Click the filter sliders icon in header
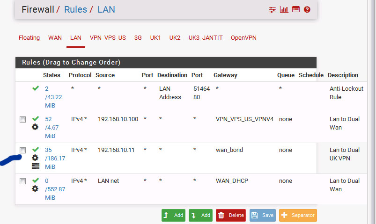The height and width of the screenshot is (224, 376). coord(273,9)
